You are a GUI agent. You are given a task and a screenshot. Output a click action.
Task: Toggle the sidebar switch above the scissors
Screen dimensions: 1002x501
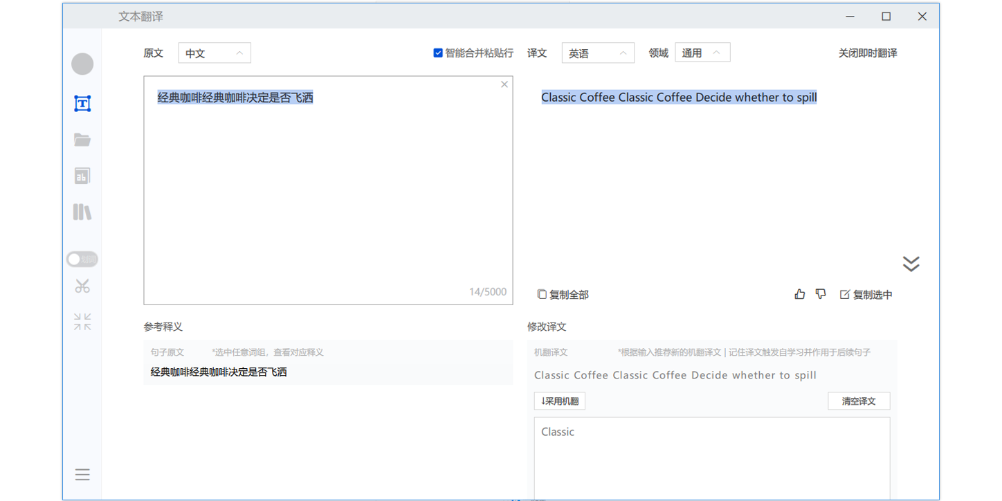82,259
